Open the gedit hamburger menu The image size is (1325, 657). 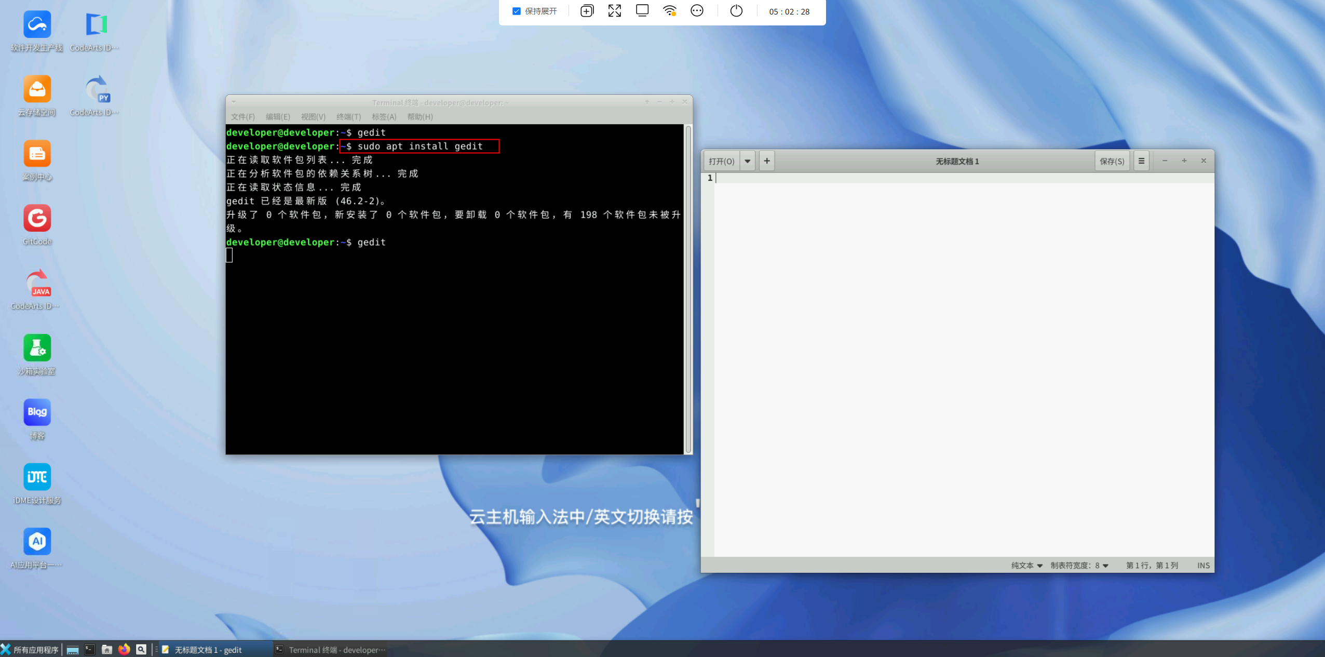(x=1141, y=161)
